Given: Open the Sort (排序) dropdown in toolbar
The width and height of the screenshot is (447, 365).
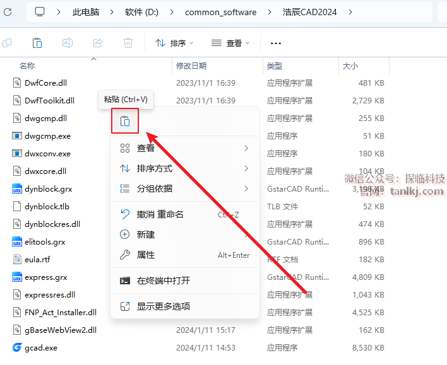Looking at the screenshot, I should 174,43.
